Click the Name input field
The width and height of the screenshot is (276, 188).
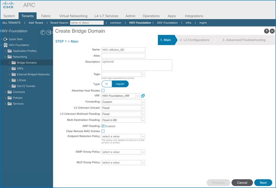[123, 50]
